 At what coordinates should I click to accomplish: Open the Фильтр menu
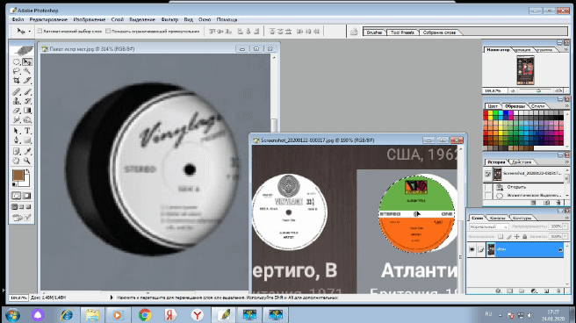point(169,19)
